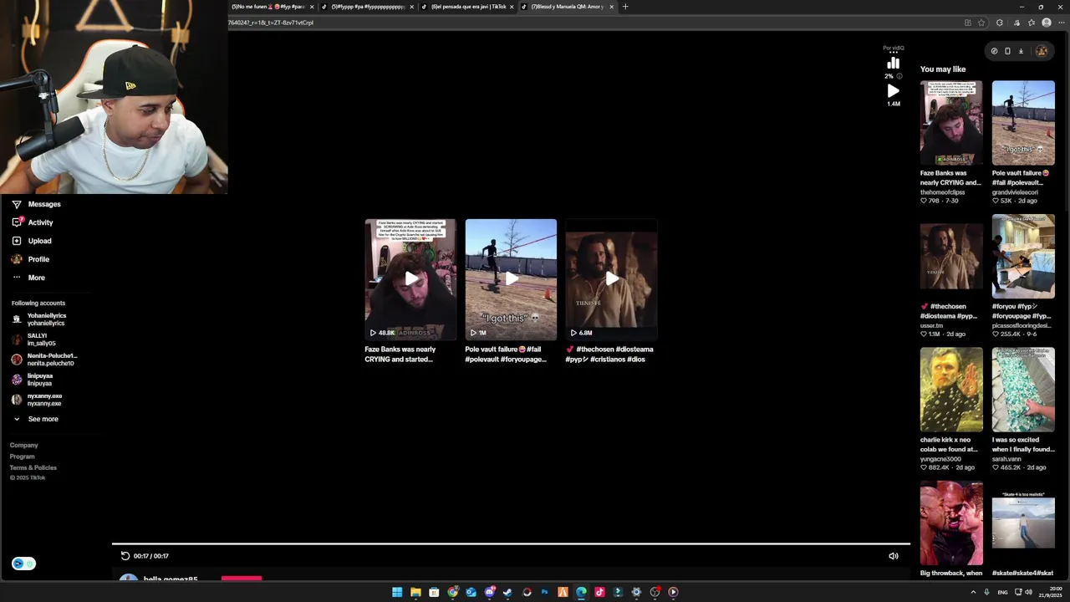Open the More ellipsis menu in sidebar
The width and height of the screenshot is (1070, 602).
click(x=17, y=278)
